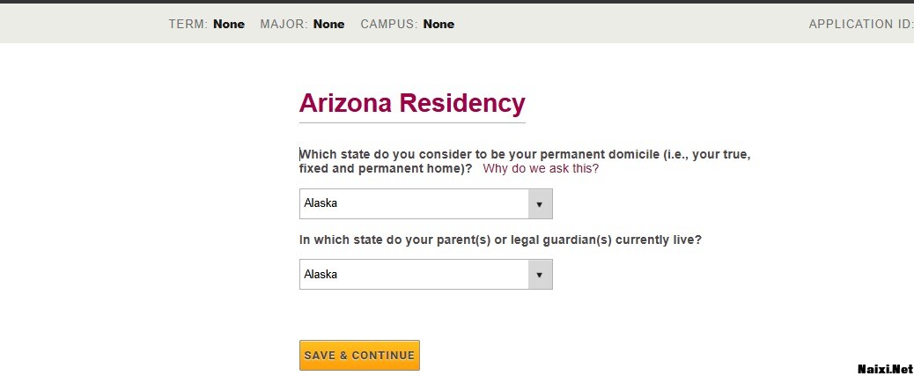Viewport: 914px width, 376px height.
Task: Click the CAMPUS label in header
Action: tap(388, 24)
